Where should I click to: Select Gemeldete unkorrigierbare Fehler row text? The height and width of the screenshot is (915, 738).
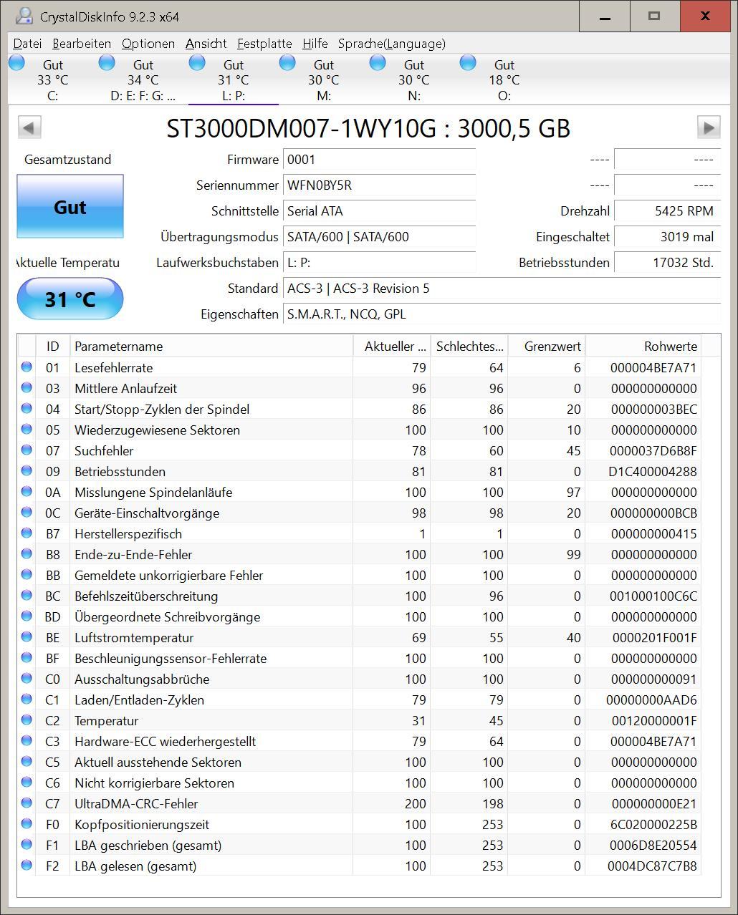coord(169,575)
